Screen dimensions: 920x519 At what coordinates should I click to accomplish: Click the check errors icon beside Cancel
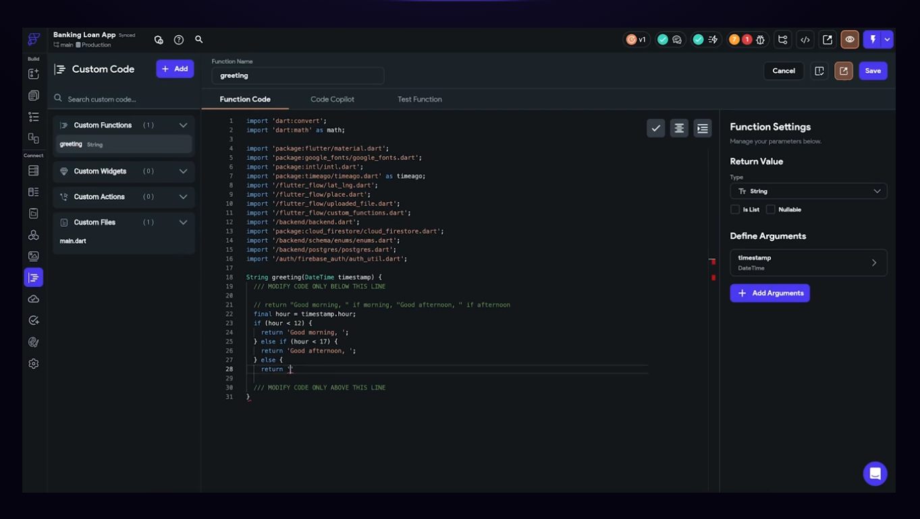tap(819, 71)
